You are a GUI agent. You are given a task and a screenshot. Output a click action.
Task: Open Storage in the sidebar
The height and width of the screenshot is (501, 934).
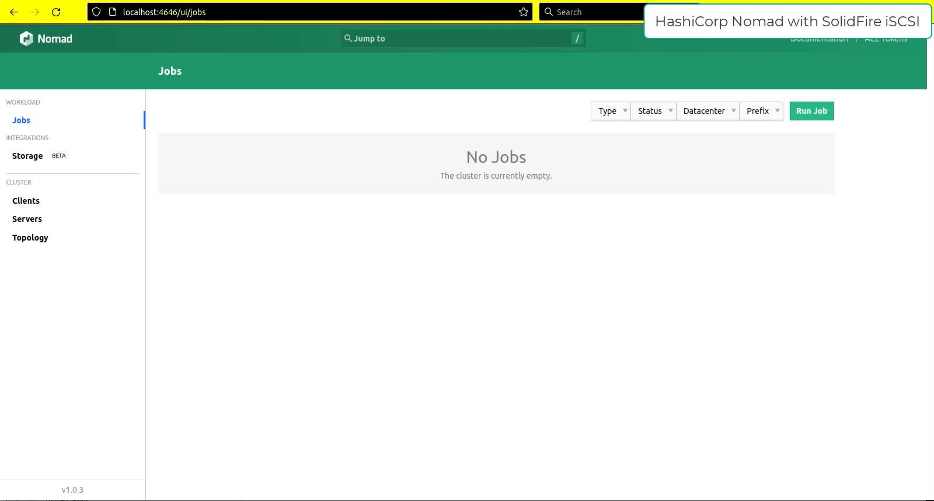point(27,156)
